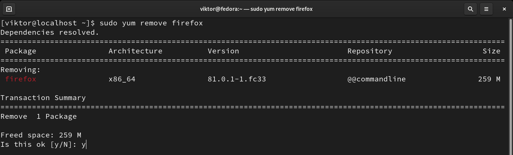Image resolution: width=513 pixels, height=155 pixels.
Task: Click the 'Freed space: 259 M' line
Action: [41, 135]
